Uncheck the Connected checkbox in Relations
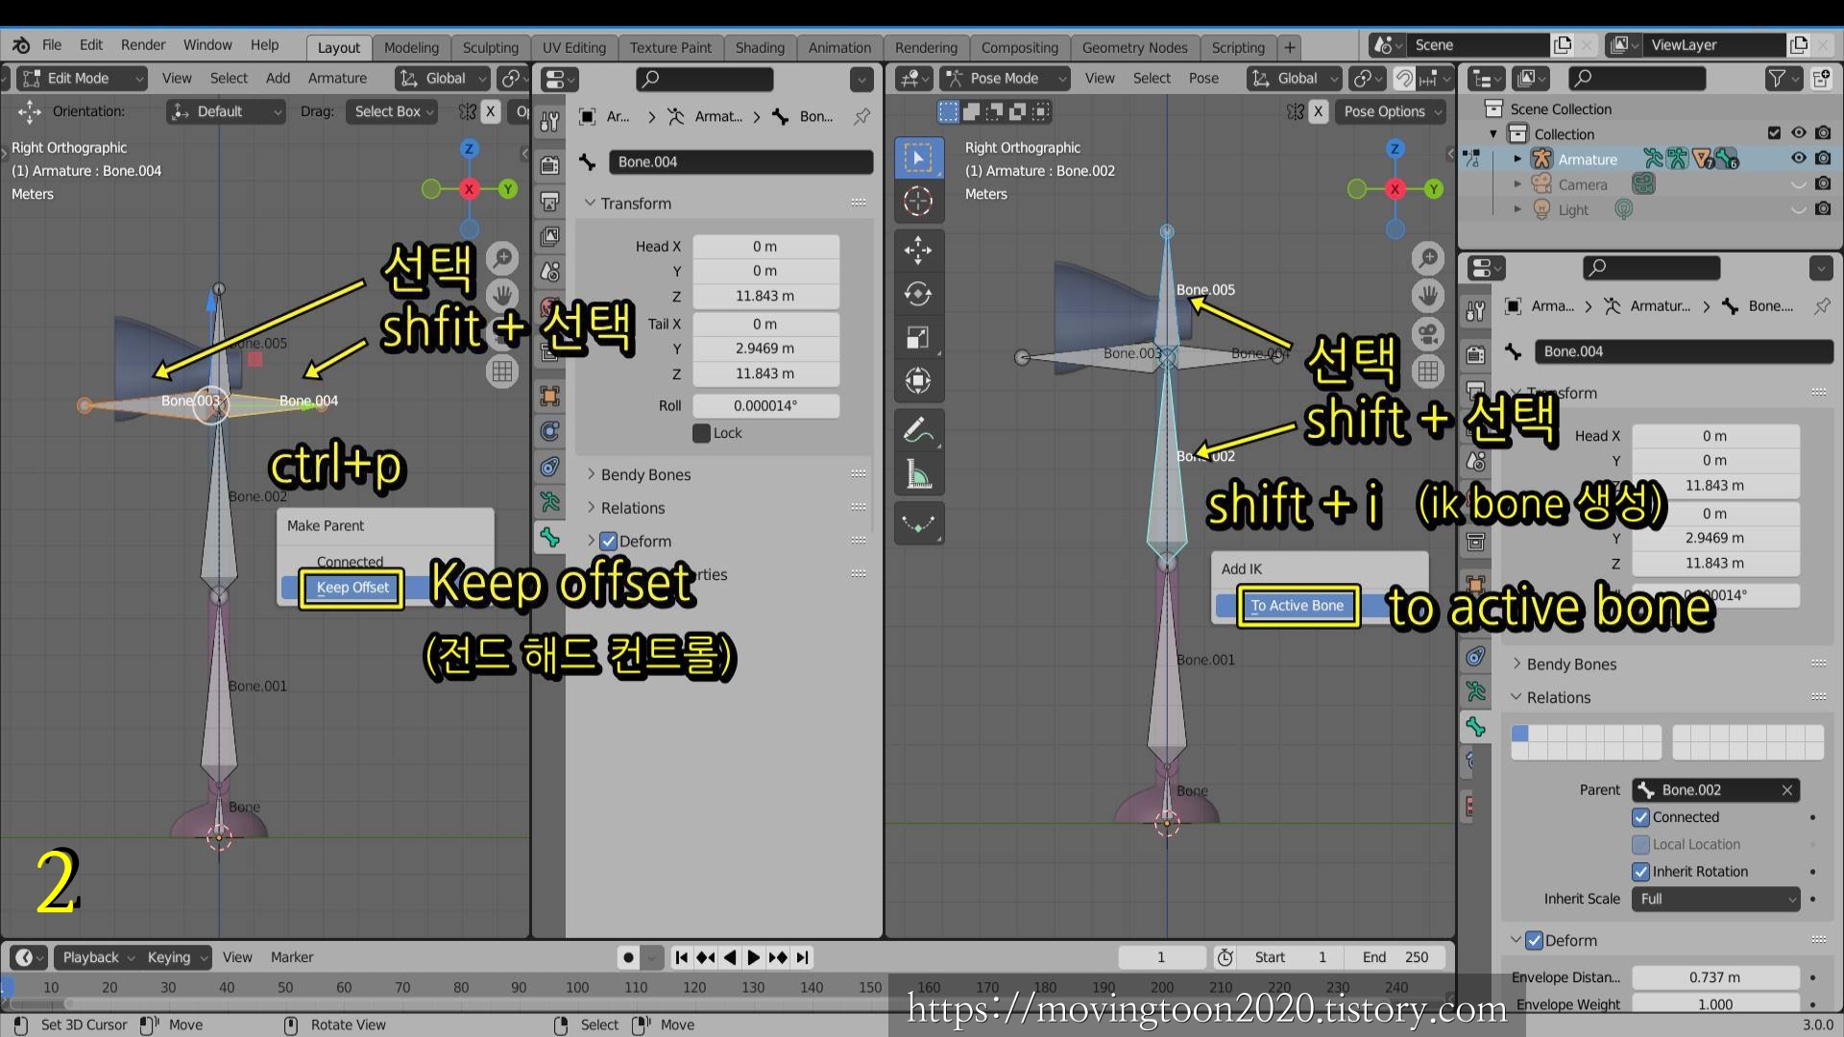1844x1037 pixels. coord(1641,817)
